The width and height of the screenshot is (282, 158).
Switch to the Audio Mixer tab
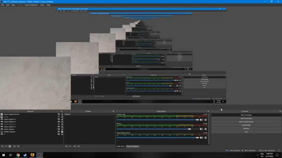tap(121, 146)
